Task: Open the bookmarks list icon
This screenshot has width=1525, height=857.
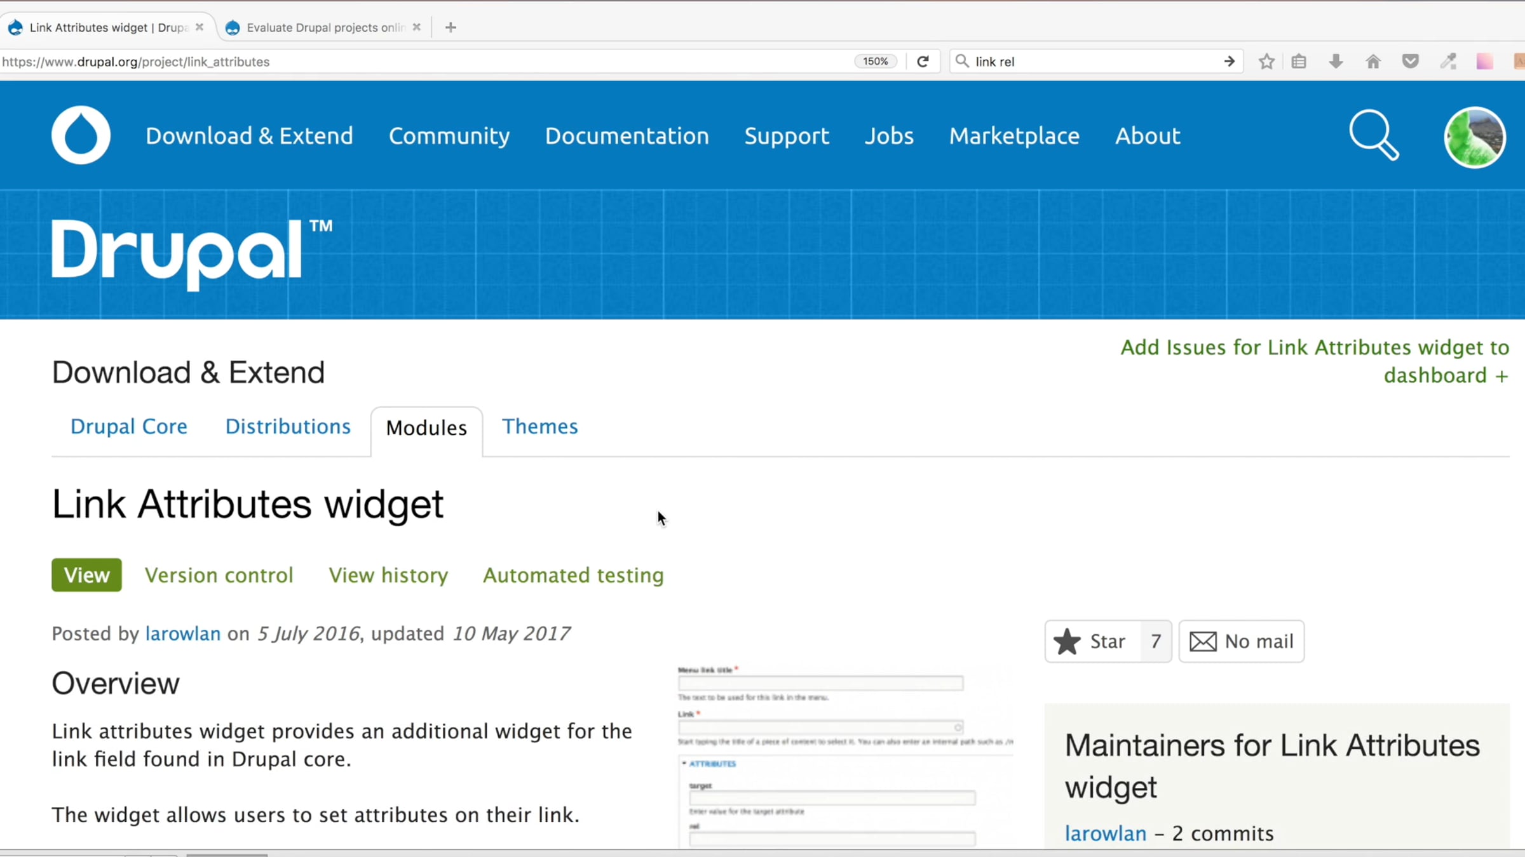Action: pyautogui.click(x=1299, y=62)
